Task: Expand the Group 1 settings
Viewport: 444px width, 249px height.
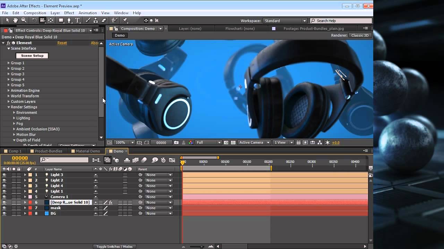Action: (9, 63)
